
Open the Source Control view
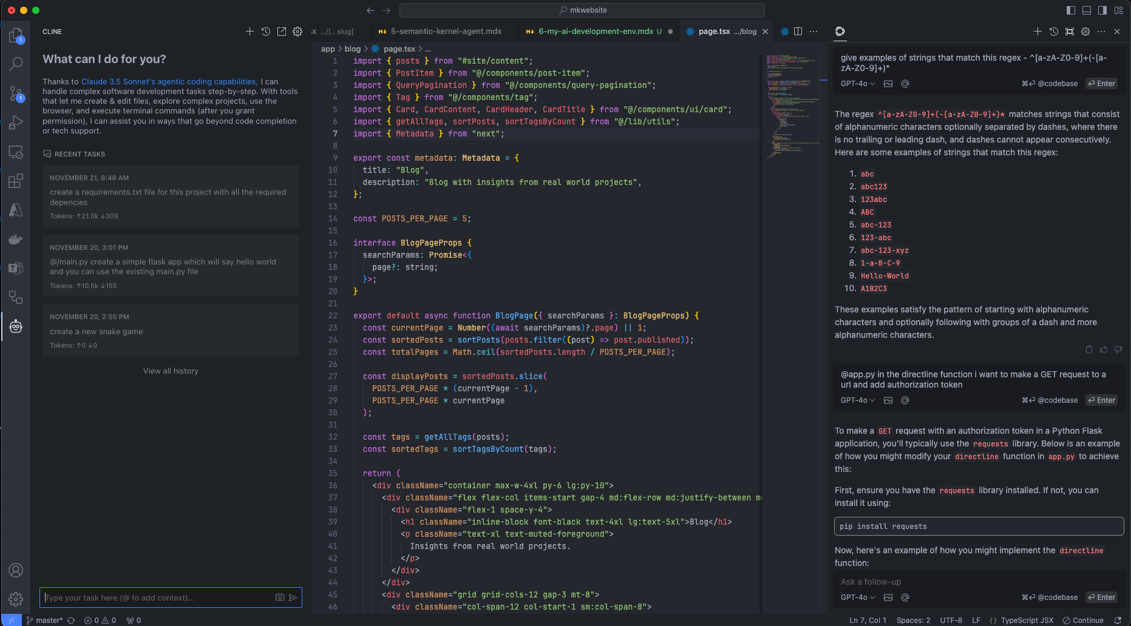(16, 93)
